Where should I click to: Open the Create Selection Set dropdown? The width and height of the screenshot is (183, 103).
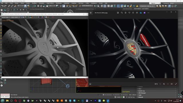click(87, 6)
